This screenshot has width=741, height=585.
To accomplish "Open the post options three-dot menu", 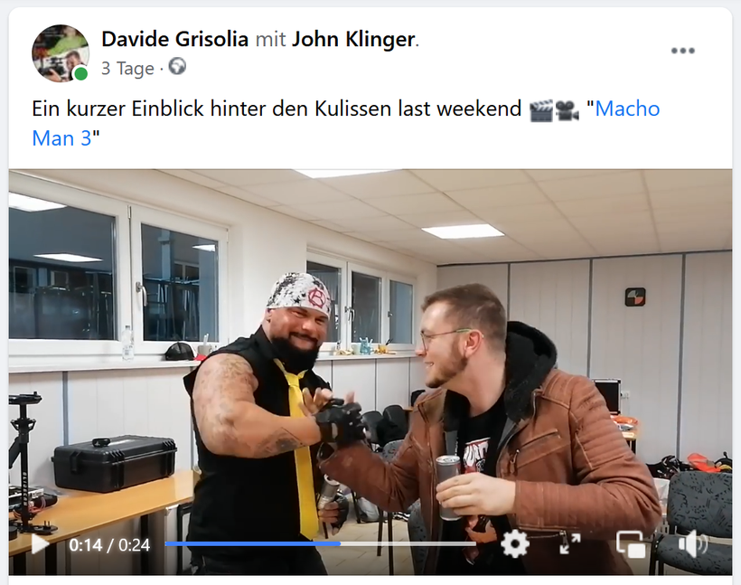I will 683,51.
